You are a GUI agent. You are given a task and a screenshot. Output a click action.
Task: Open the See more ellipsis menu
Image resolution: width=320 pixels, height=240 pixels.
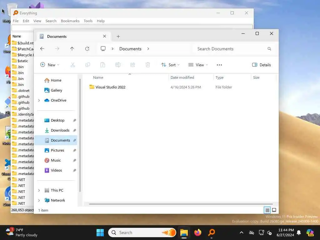[x=219, y=65]
